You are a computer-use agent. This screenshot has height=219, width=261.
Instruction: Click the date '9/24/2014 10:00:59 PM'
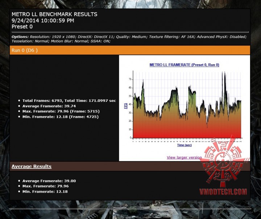click(43, 20)
